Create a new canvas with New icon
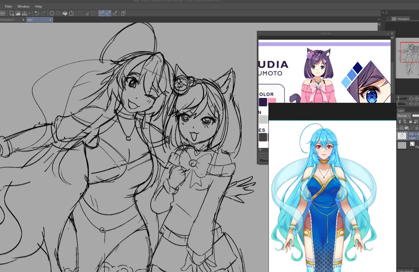 [x=12, y=13]
